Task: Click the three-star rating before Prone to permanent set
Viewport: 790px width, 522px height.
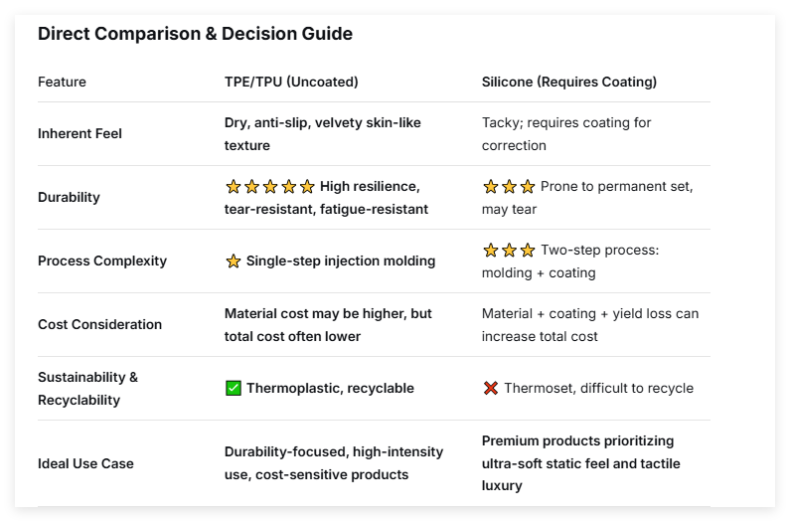Action: (x=509, y=187)
